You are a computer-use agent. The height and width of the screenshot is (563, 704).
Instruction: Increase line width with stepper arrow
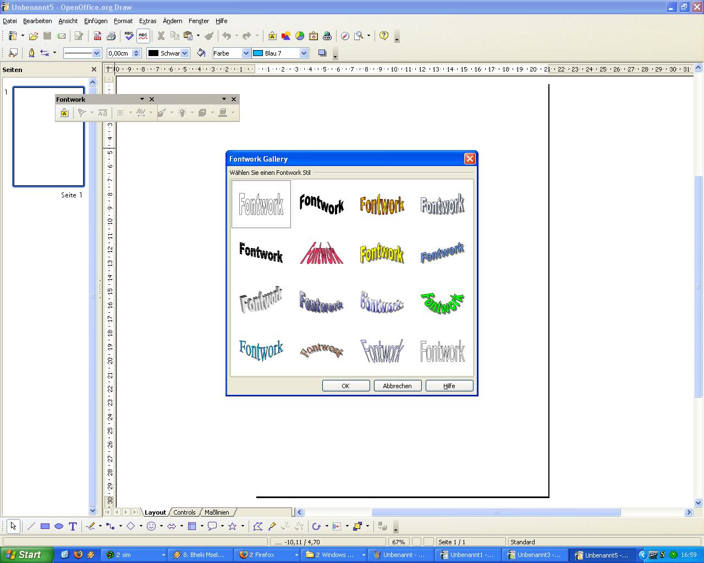click(x=136, y=51)
